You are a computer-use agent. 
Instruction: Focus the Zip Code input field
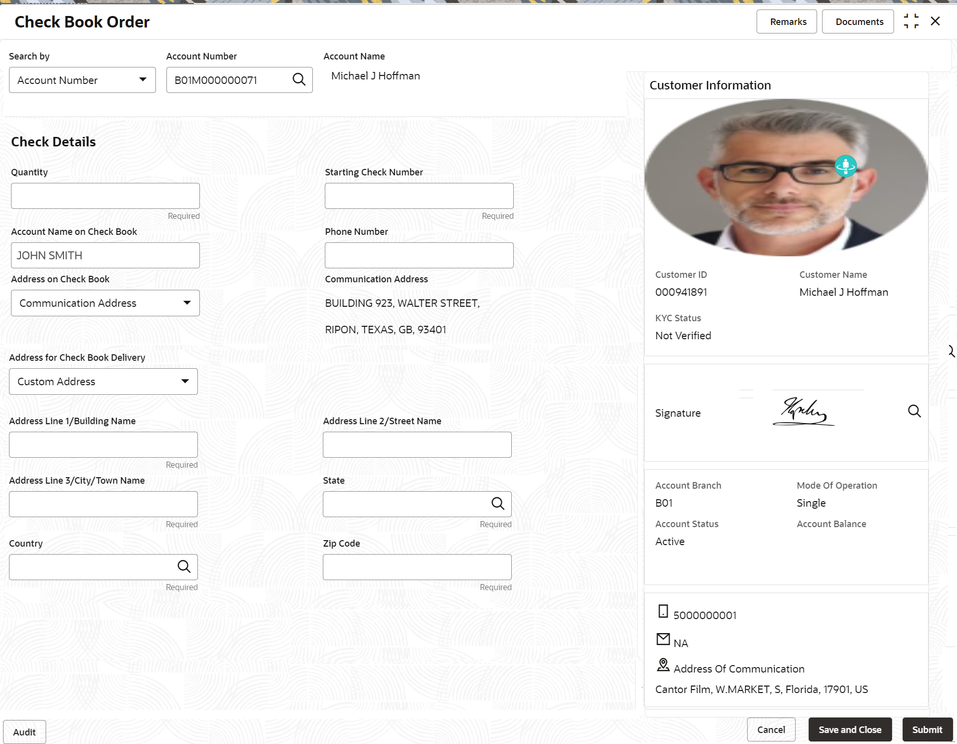pyautogui.click(x=417, y=567)
